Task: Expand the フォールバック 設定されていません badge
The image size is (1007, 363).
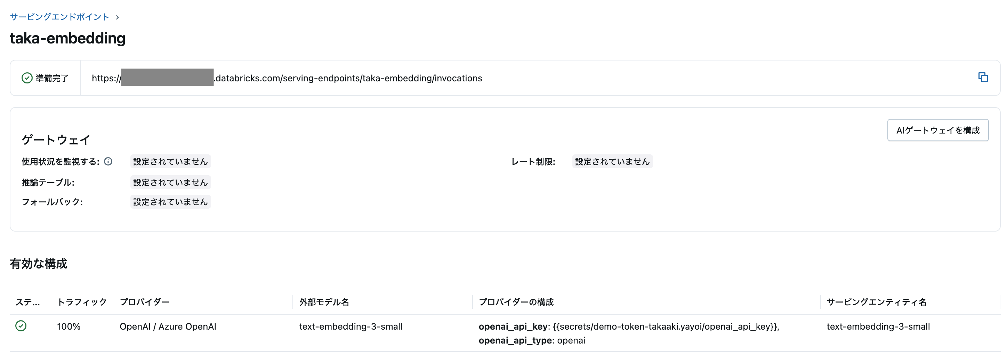Action: click(170, 202)
